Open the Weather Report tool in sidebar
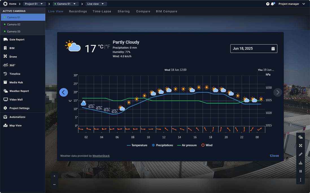The height and width of the screenshot is (193, 310). coord(19,91)
